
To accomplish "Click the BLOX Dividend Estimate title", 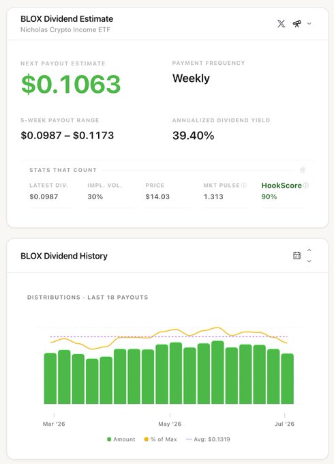I will 67,19.
